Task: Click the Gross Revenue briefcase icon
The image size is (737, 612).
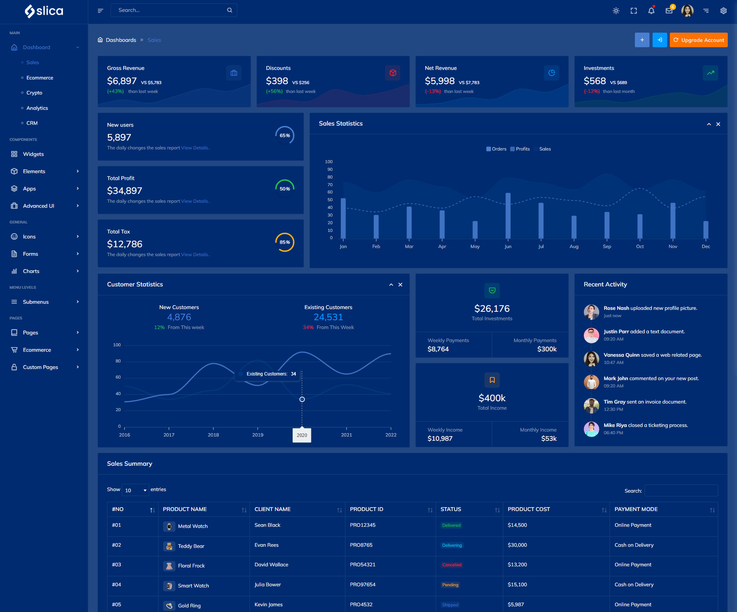Action: (234, 73)
